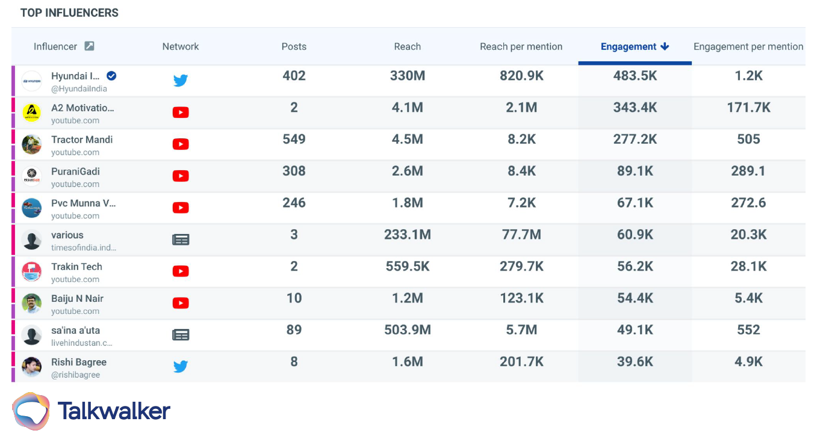Image resolution: width=823 pixels, height=439 pixels.
Task: Open the Baiju N Nair influencer name
Action: (x=77, y=298)
